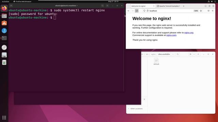Open the shield tracking protection icon
The image size is (218, 122).
click(144, 11)
